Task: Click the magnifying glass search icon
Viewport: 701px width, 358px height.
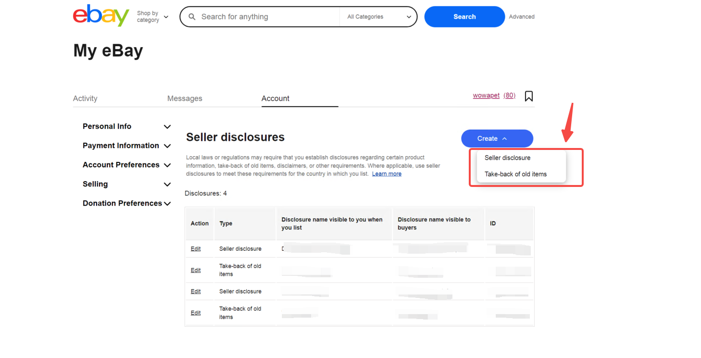Action: [192, 17]
